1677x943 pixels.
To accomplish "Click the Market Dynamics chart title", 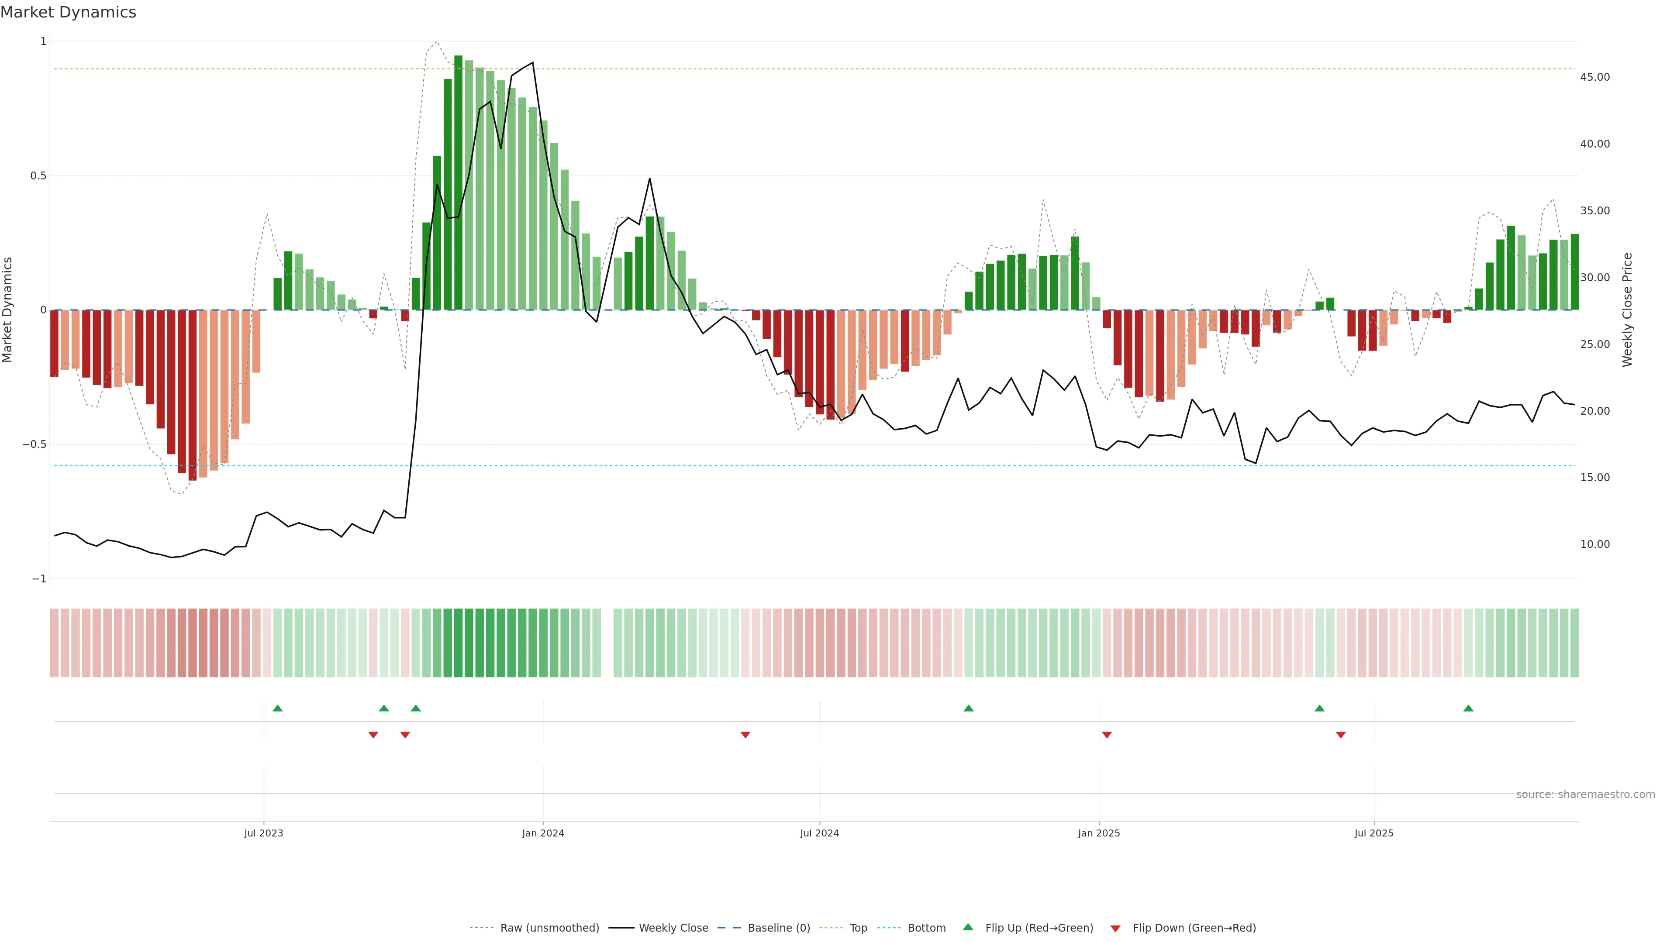I will [69, 12].
